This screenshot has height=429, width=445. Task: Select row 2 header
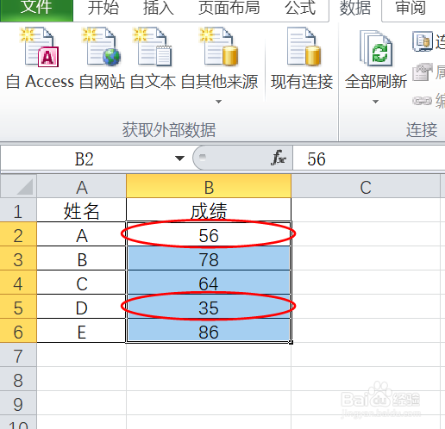tap(18, 235)
